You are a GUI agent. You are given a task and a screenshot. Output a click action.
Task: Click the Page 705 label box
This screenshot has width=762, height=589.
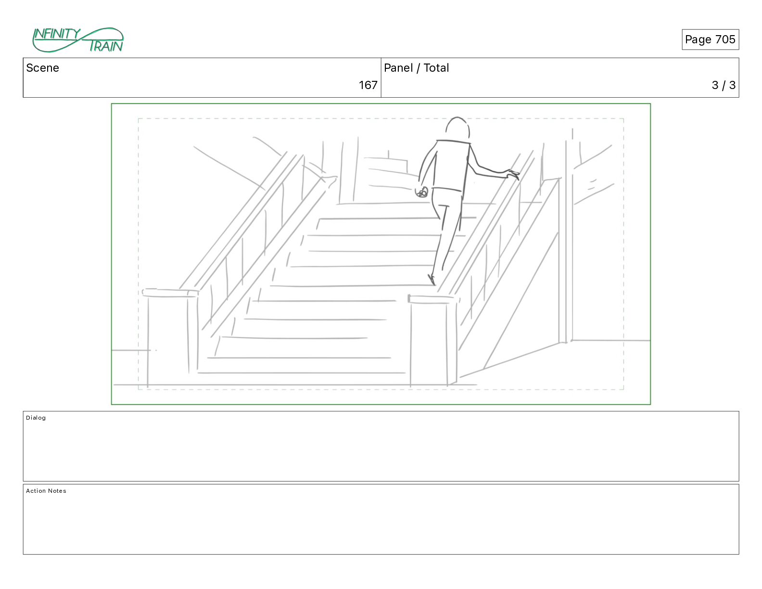pos(710,39)
